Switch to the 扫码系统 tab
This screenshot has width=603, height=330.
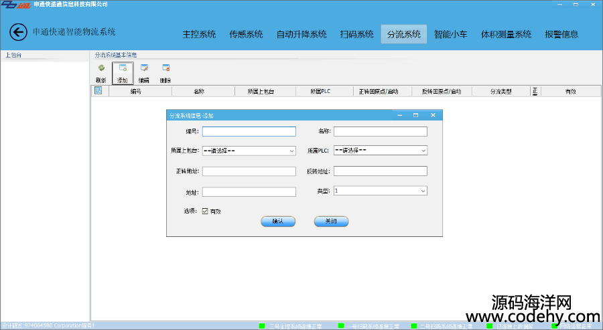[356, 34]
